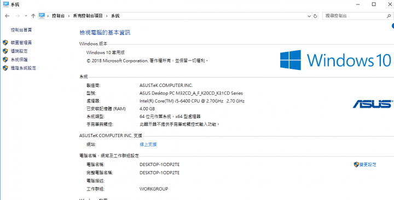
Task: Open recent locations dropdown arrow
Action: pyautogui.click(x=26, y=16)
